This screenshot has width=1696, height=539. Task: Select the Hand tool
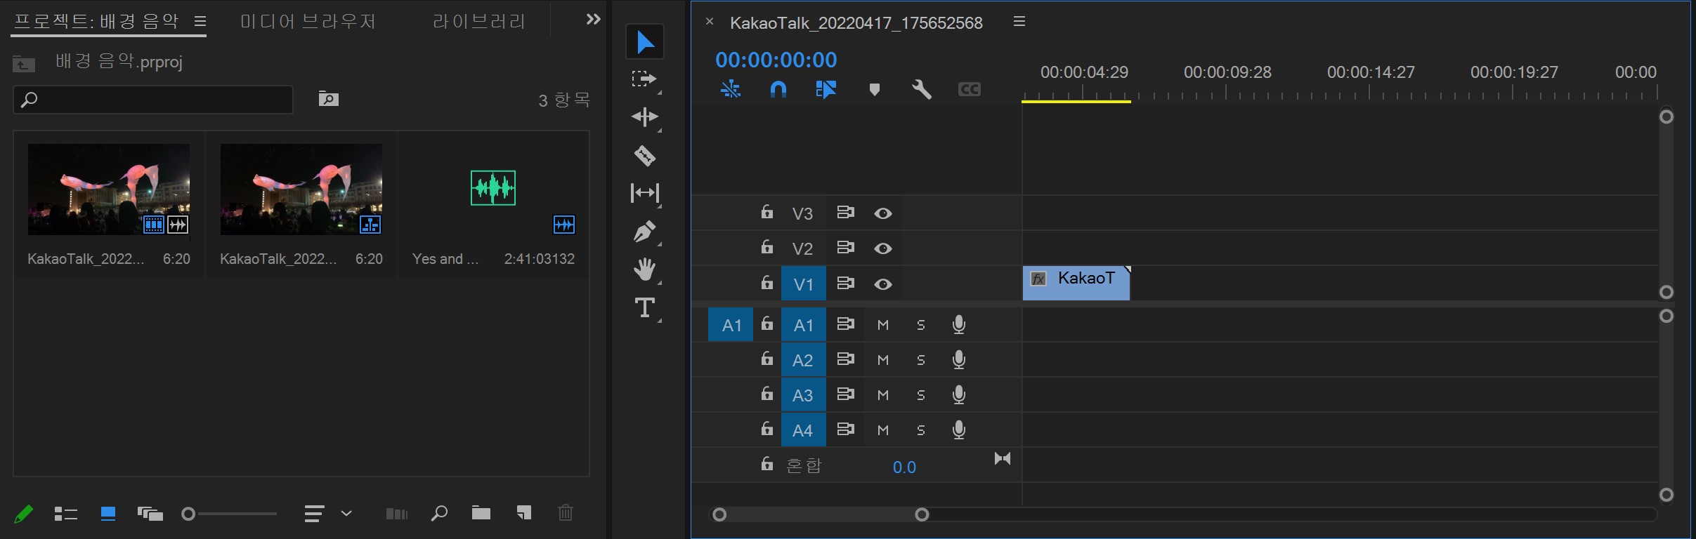click(x=644, y=269)
